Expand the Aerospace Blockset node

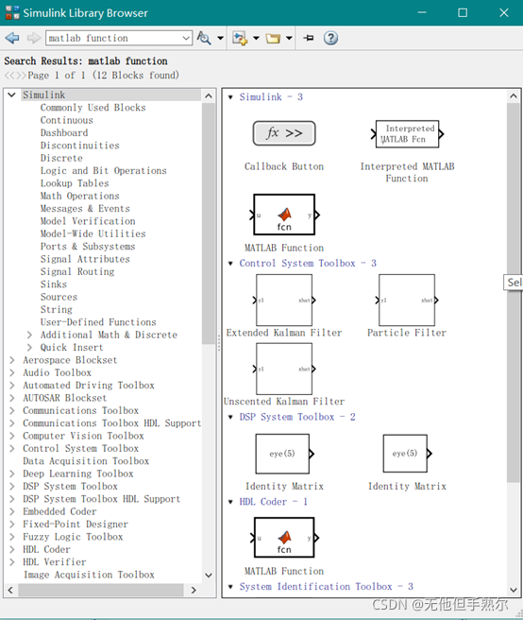(12, 360)
